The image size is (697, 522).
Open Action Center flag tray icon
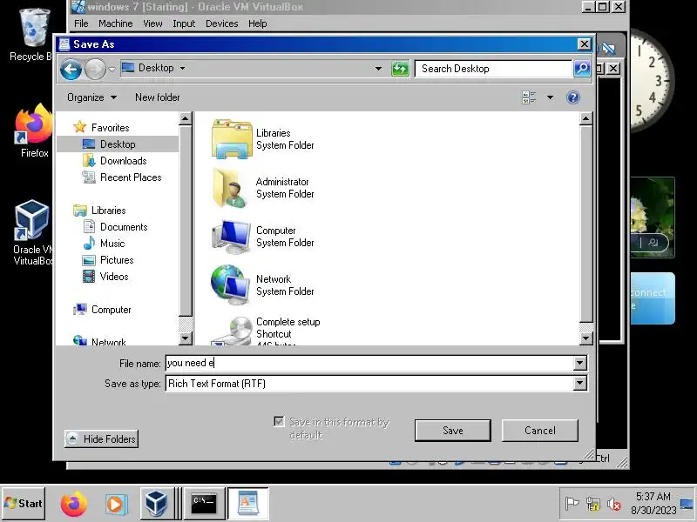click(572, 504)
